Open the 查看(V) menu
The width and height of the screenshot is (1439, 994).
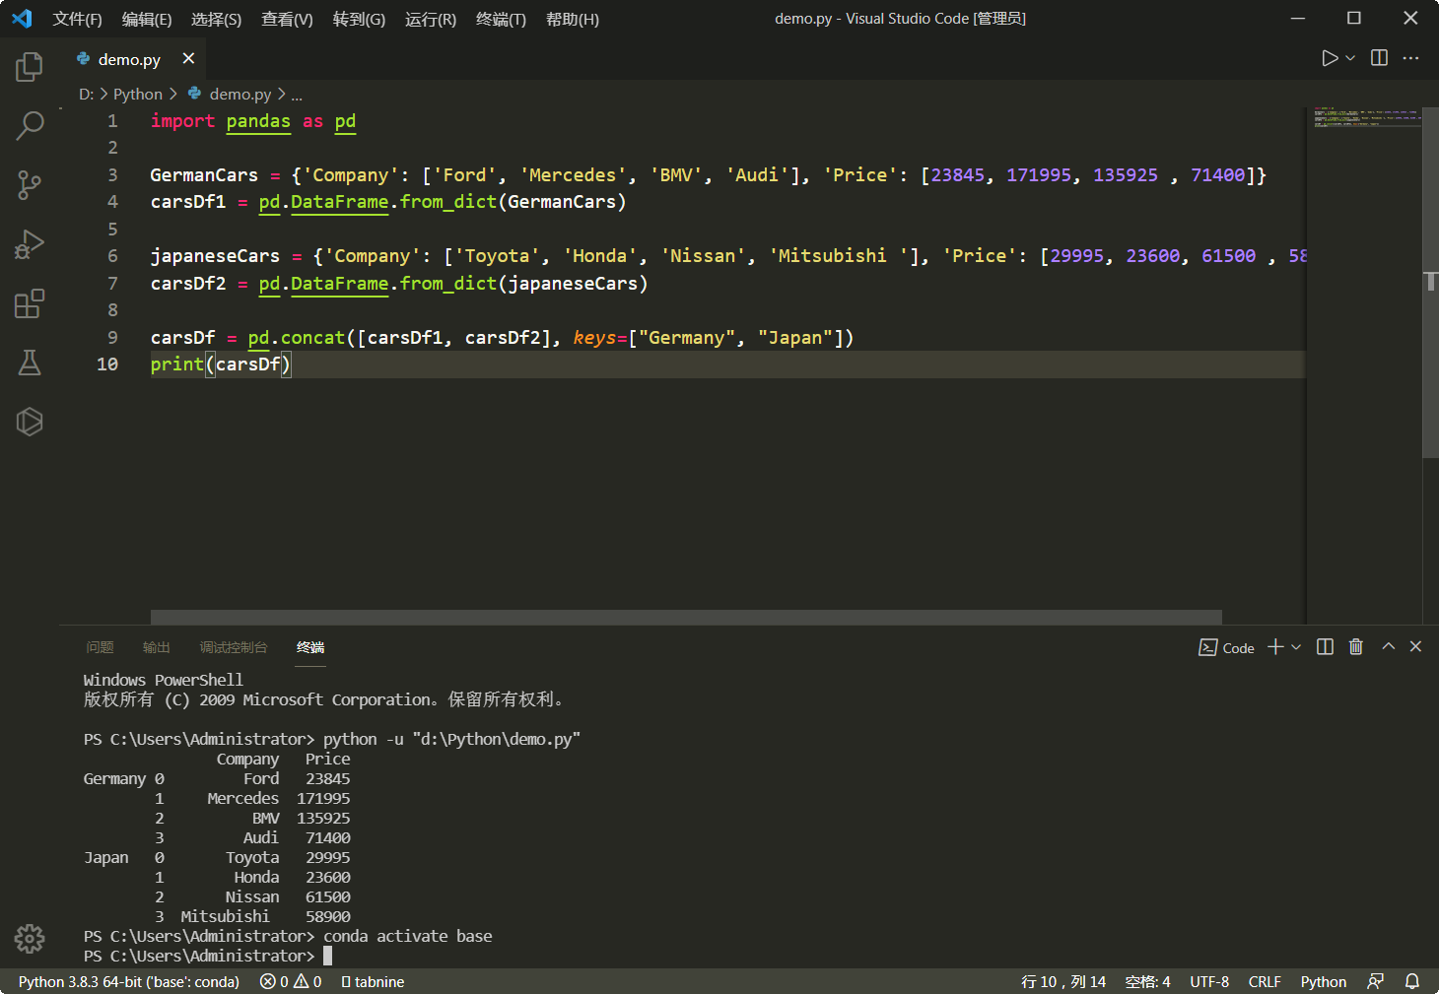click(x=287, y=19)
